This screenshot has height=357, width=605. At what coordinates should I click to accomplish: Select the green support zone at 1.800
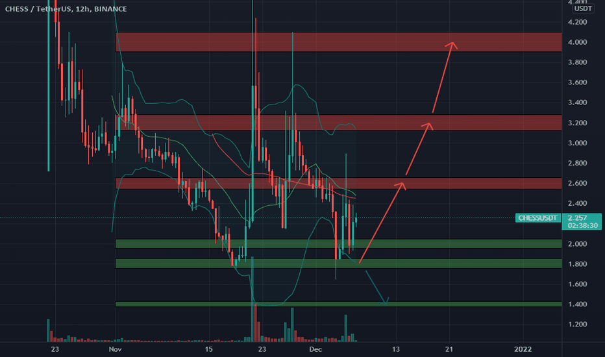coord(338,264)
